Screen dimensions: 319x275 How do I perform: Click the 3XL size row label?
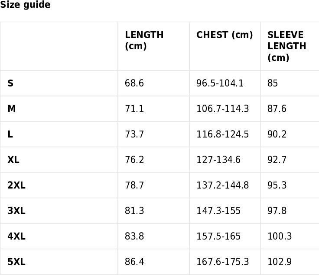pyautogui.click(x=16, y=211)
